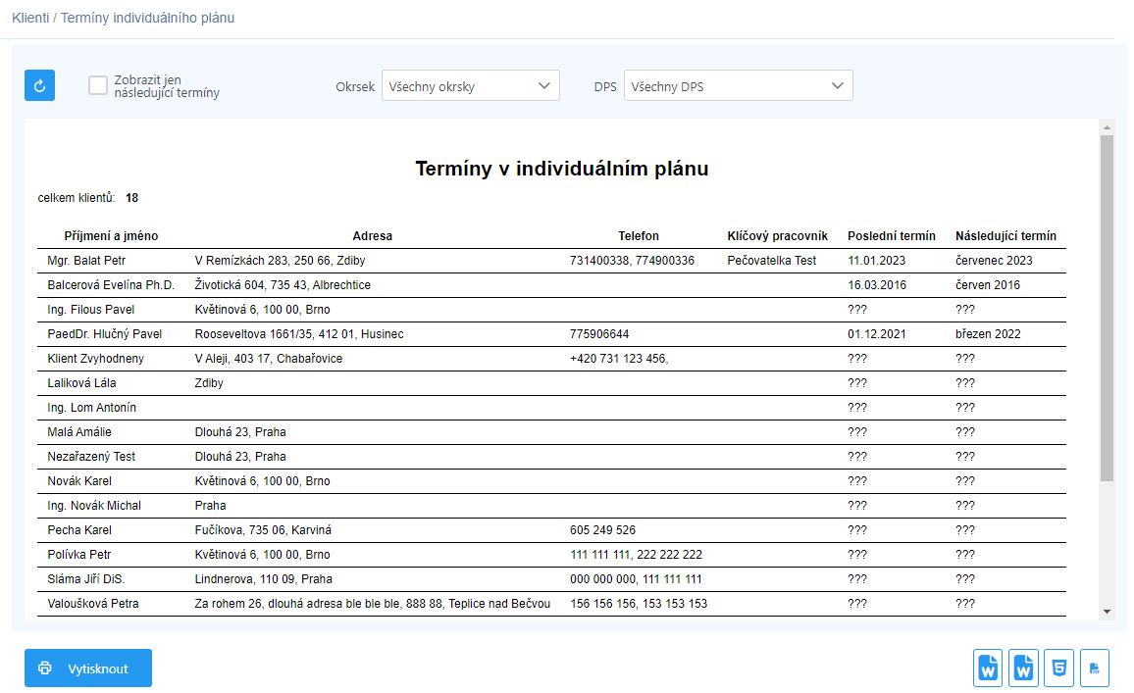Click next term 'červenec 2023'

pos(994,260)
